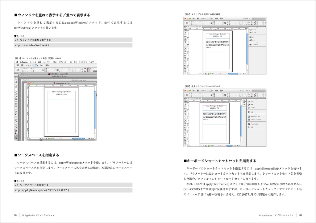Open the 分版 panel in page 89 figure 2
The image size is (316, 223).
[251, 112]
